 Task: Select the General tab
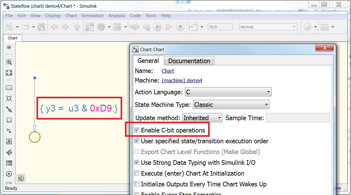click(x=148, y=61)
